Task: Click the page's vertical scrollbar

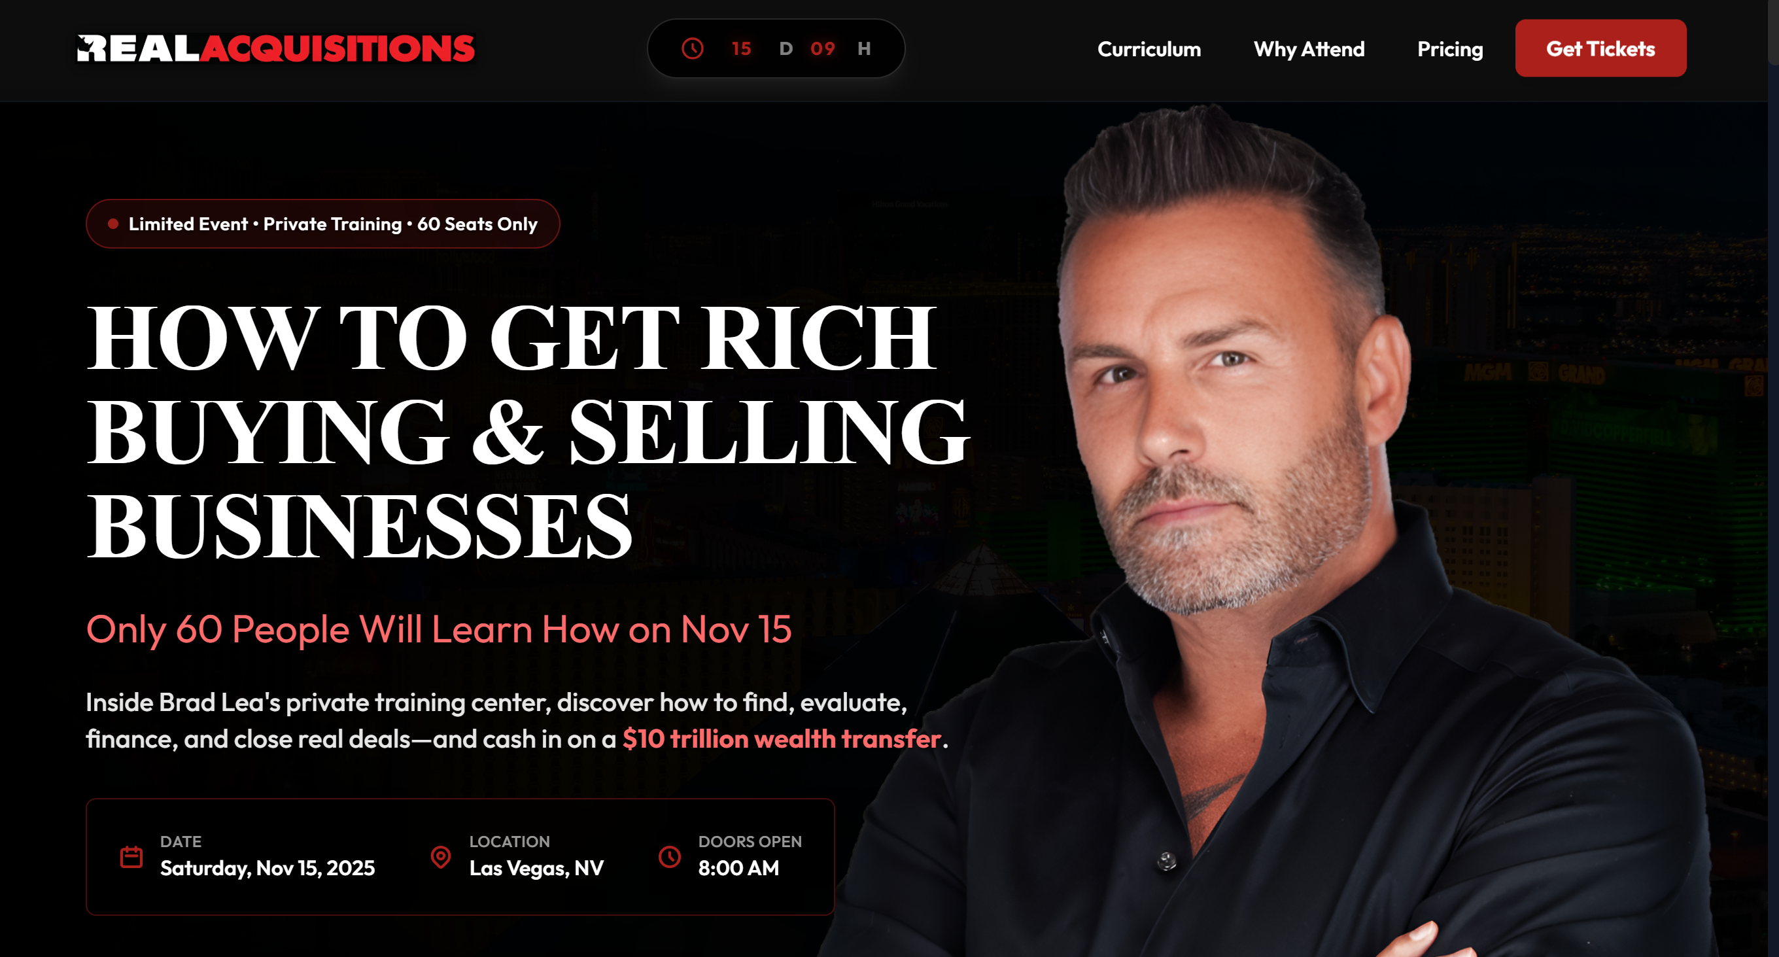Action: point(1774,479)
